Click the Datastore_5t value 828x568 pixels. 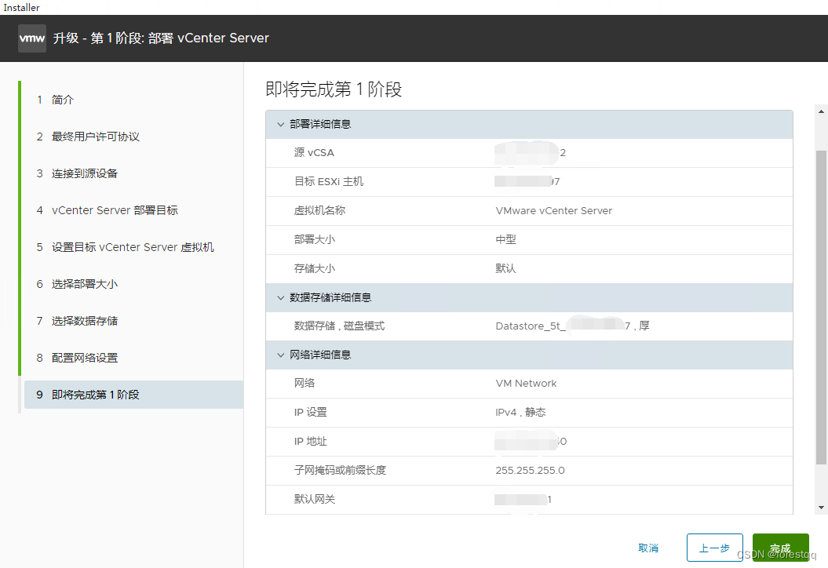click(x=572, y=326)
